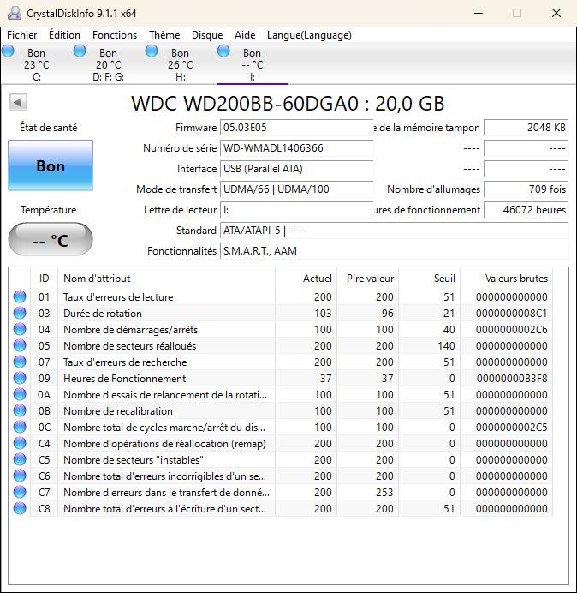Click status orb for attribute C5 unstable sectors

(x=20, y=460)
